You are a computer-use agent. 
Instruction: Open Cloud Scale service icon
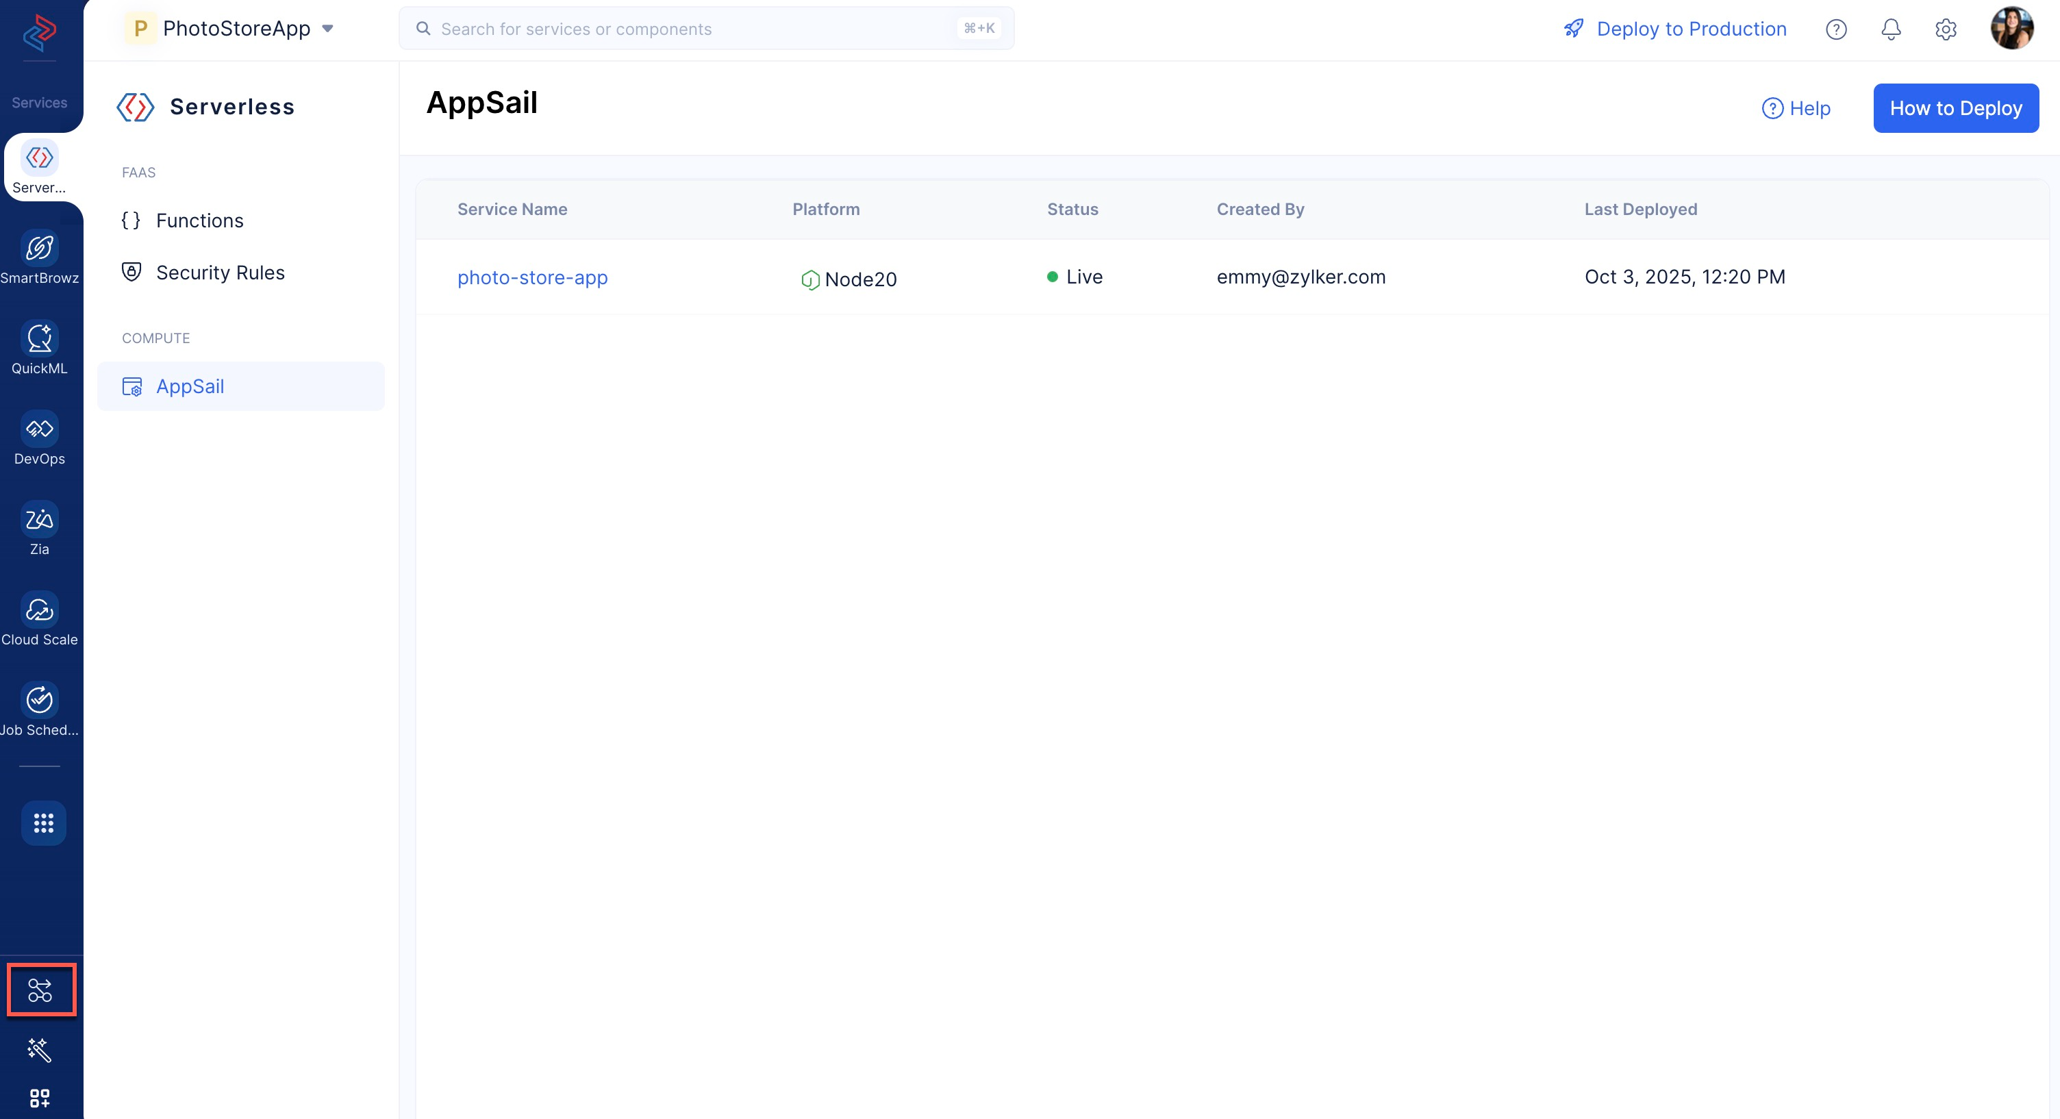39,610
